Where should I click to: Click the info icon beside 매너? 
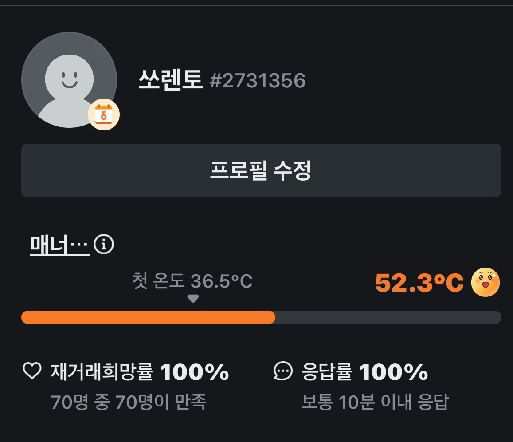click(x=104, y=244)
